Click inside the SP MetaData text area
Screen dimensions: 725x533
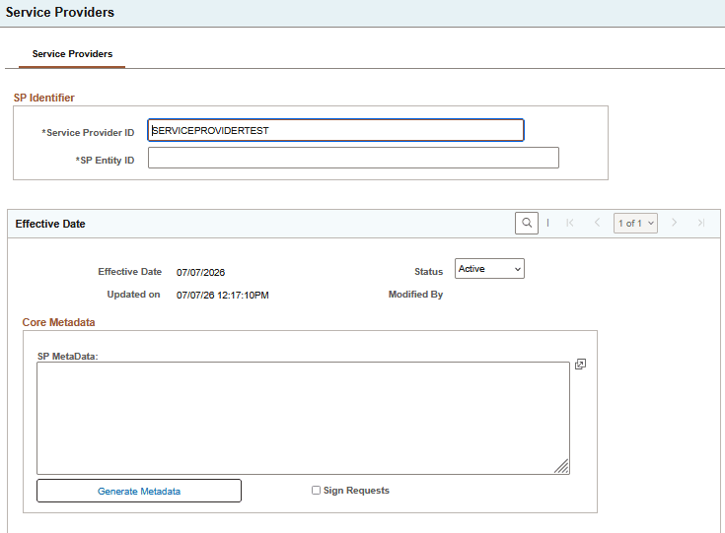(304, 418)
